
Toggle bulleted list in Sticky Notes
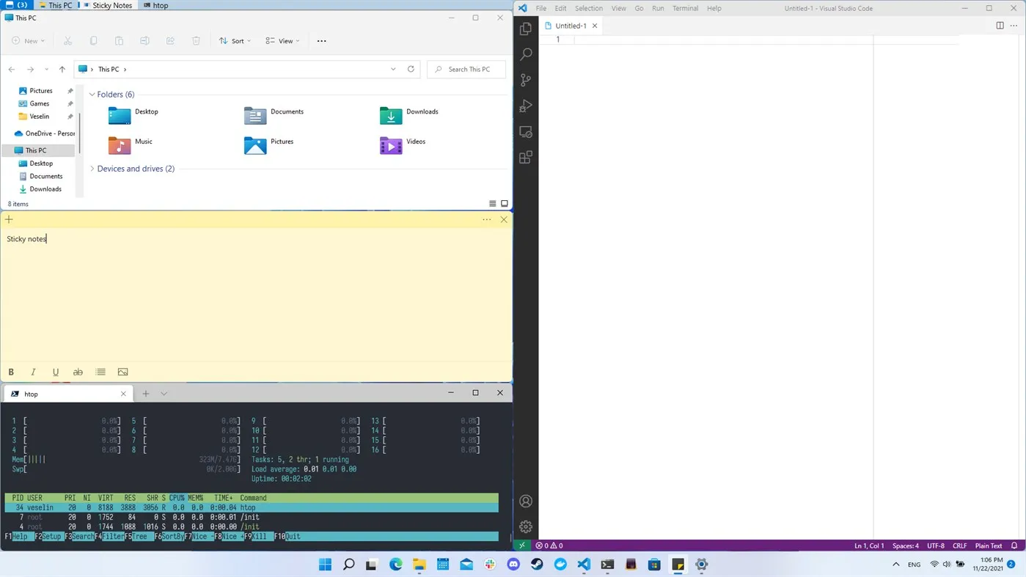click(x=100, y=372)
